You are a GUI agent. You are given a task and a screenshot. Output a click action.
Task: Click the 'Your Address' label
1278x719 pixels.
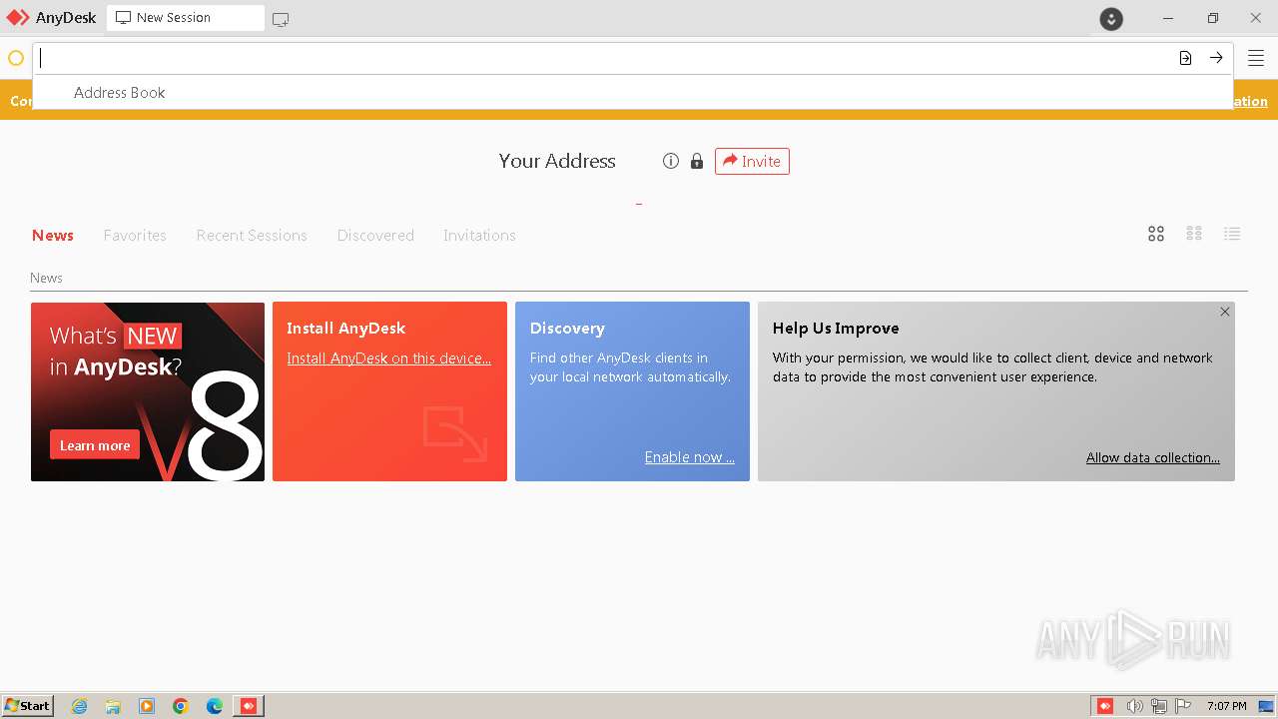pos(557,161)
